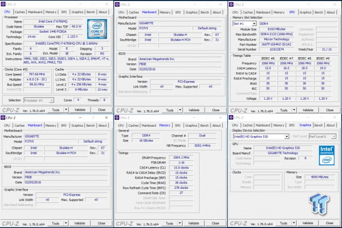The image size is (342, 228).
Task: Click Validate in the CPU window
Action: 80,110
